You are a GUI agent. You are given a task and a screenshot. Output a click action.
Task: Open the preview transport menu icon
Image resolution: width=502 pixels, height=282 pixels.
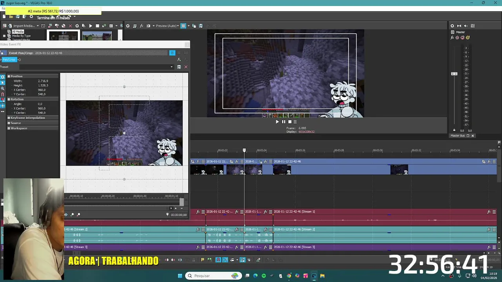tap(295, 122)
